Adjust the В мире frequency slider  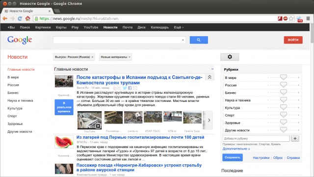284,77
